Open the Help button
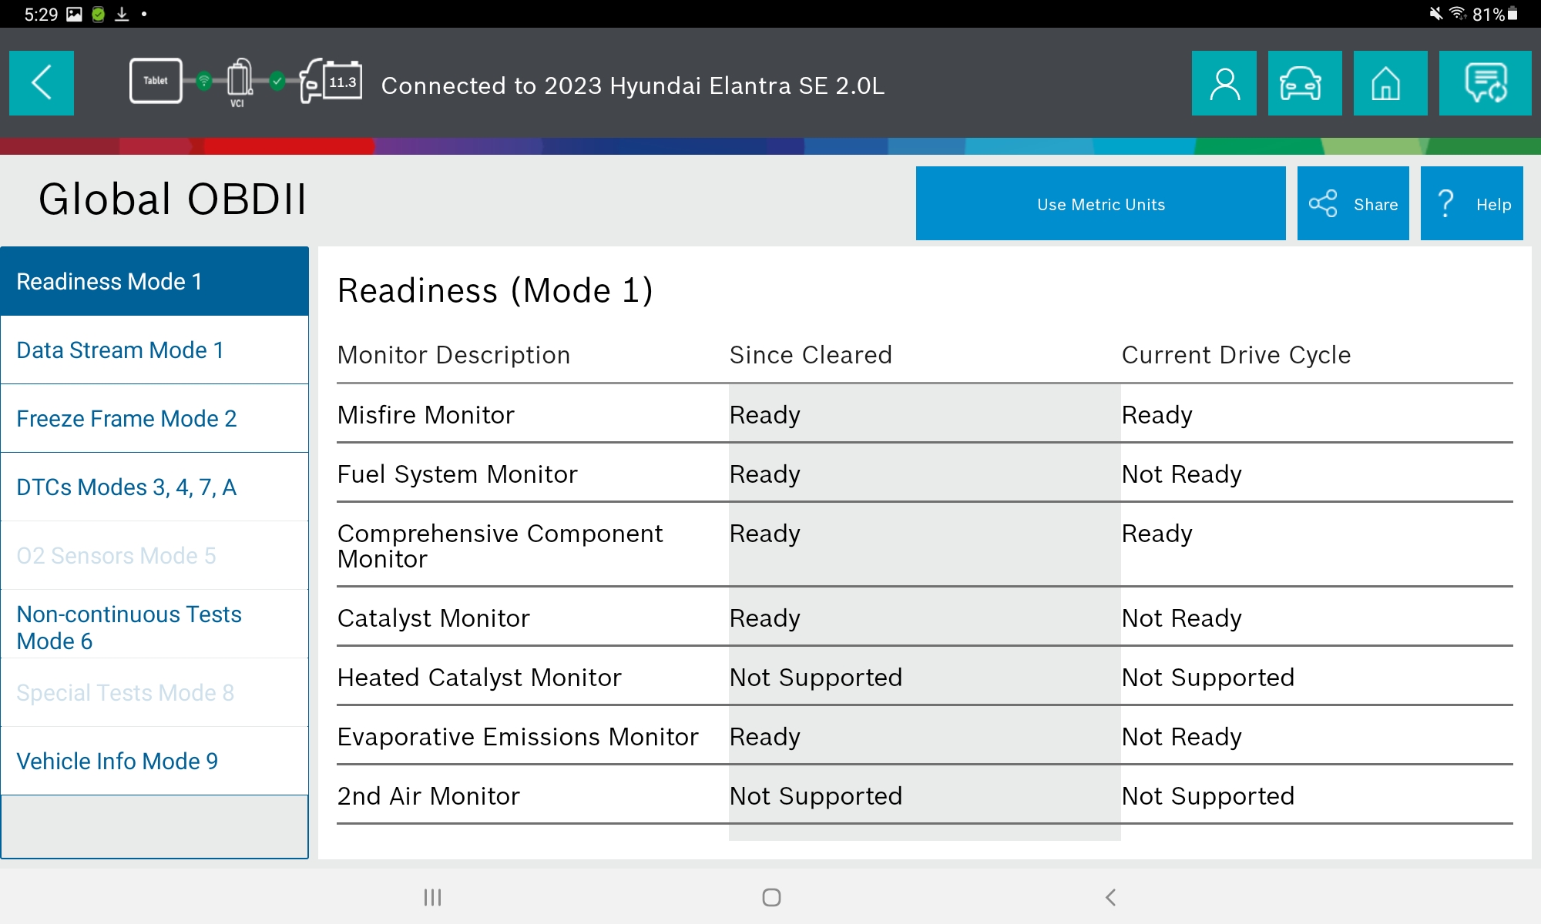This screenshot has width=1541, height=924. (x=1472, y=204)
